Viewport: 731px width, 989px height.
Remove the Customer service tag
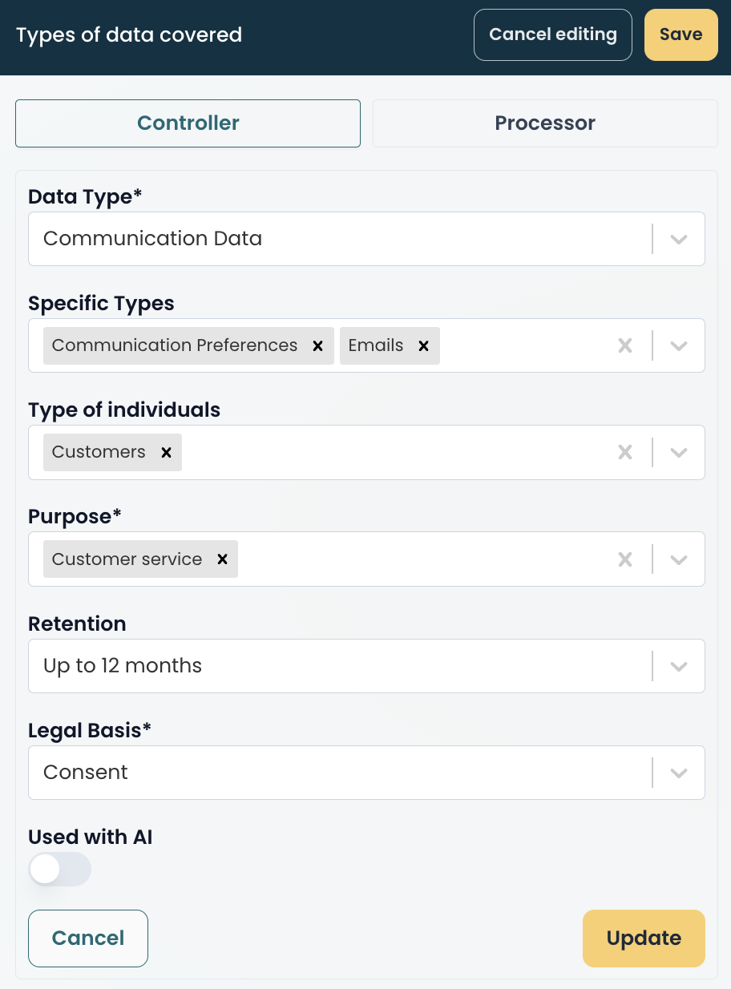(x=222, y=559)
